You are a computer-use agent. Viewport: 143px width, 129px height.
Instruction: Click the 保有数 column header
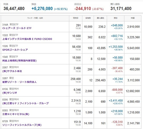click(88, 18)
